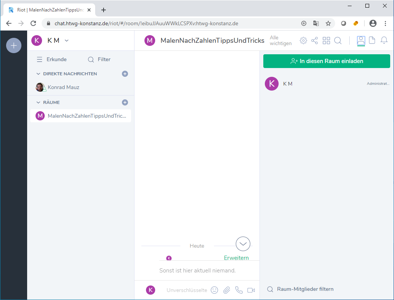The width and height of the screenshot is (394, 300).
Task: Jump to latest messages arrow
Action: (x=243, y=244)
